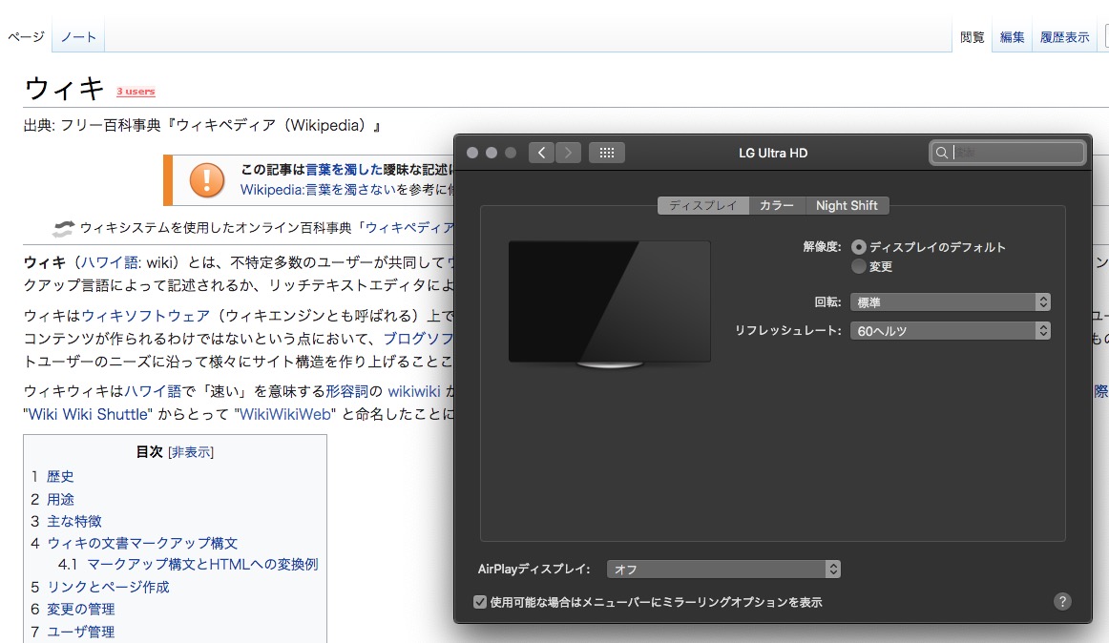1109x643 pixels.
Task: Jump to section 6 変更の管理
Action: coord(80,609)
